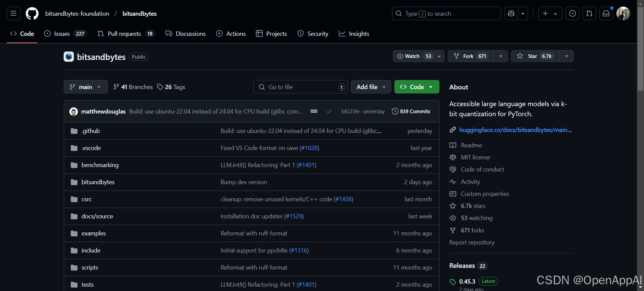Open the csrc folder

[x=87, y=199]
